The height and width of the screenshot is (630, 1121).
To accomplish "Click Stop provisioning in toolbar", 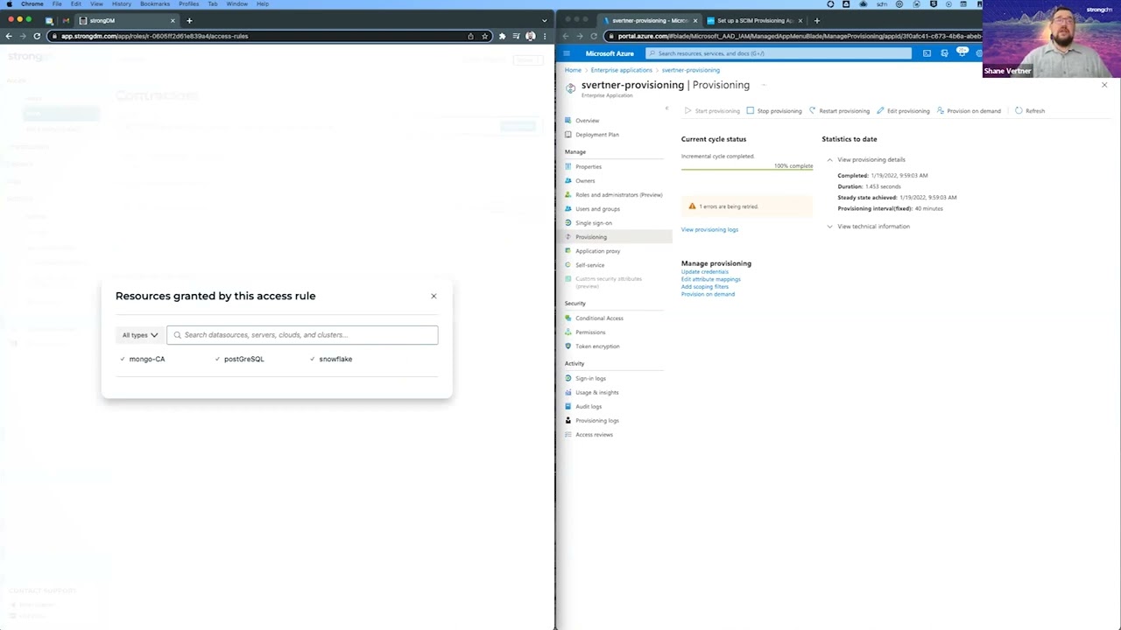I will coord(773,111).
